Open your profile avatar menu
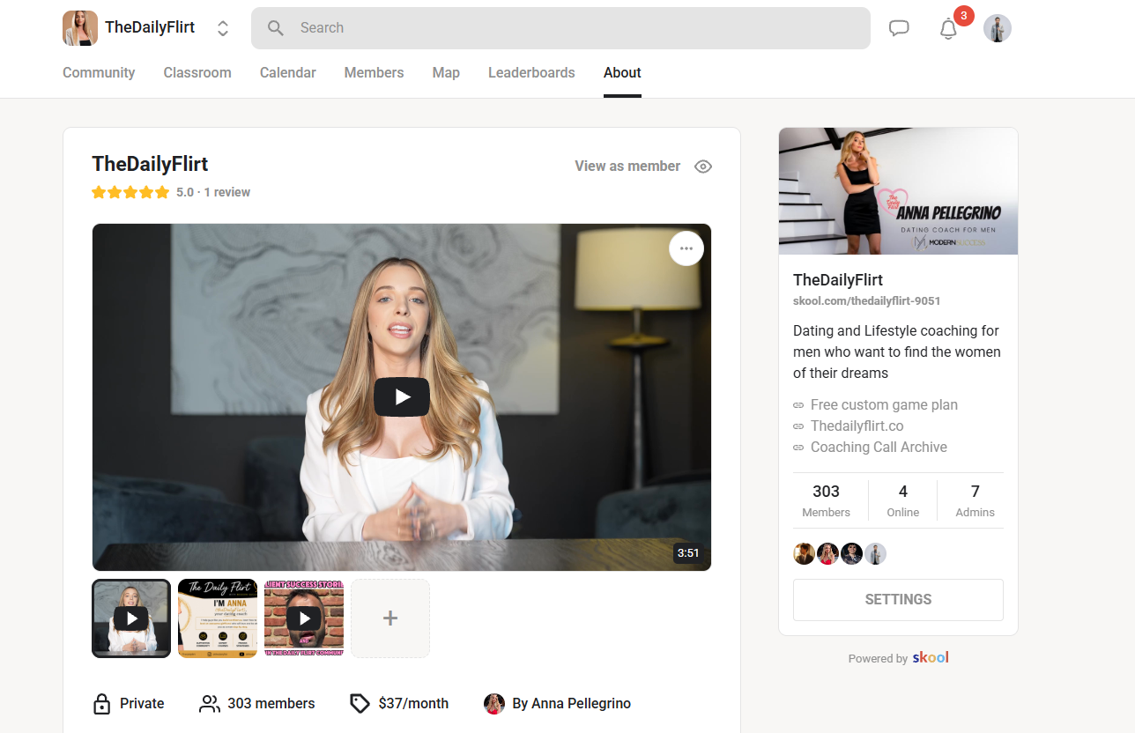The width and height of the screenshot is (1135, 733). [998, 28]
